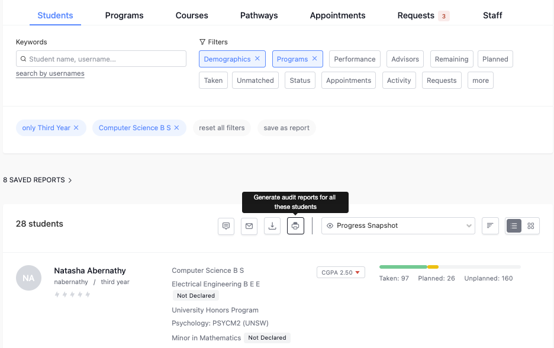Click the printer audit reports icon
The image size is (554, 348).
295,225
